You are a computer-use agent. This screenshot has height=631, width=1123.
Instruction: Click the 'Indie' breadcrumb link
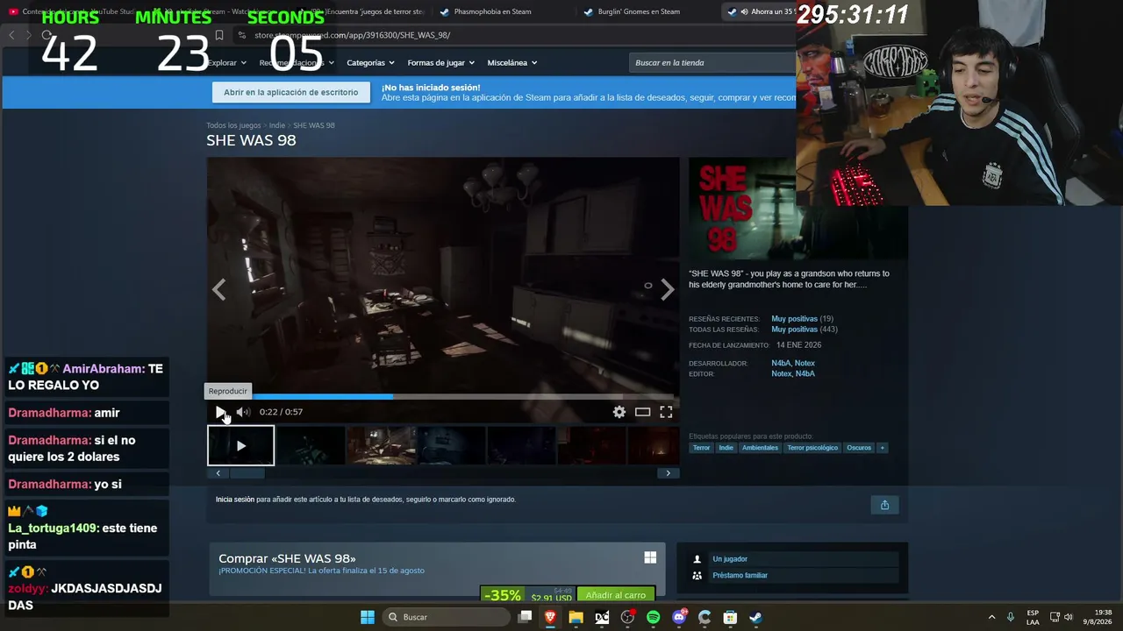coord(277,125)
